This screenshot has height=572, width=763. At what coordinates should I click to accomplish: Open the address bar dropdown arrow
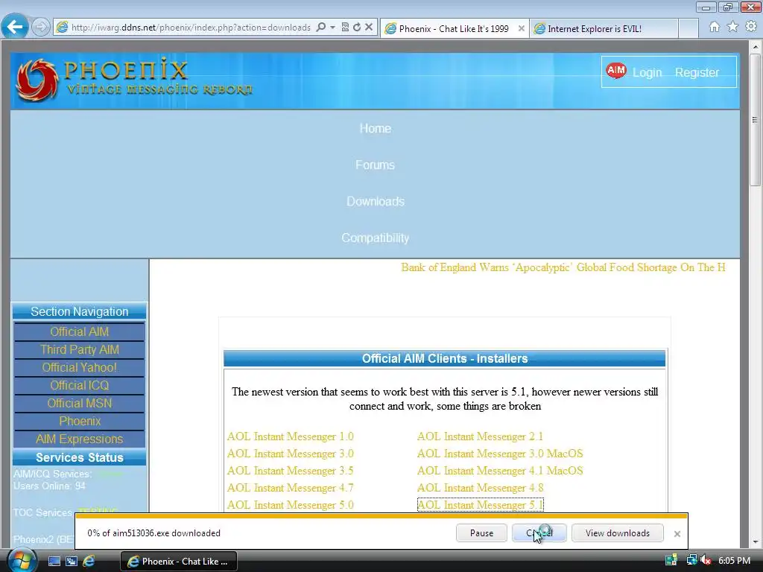(x=333, y=28)
